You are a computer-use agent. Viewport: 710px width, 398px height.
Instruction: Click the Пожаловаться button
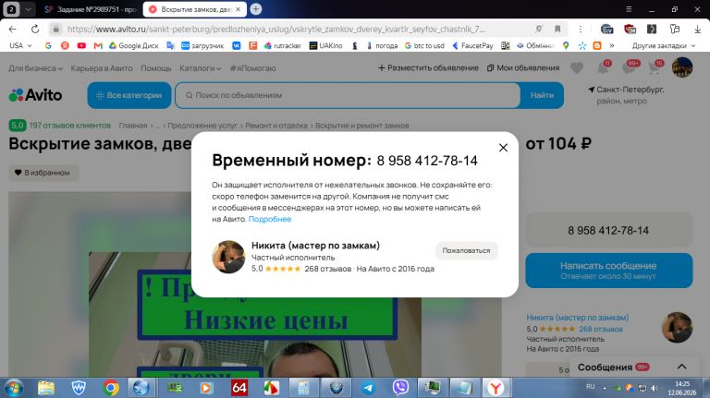click(466, 250)
